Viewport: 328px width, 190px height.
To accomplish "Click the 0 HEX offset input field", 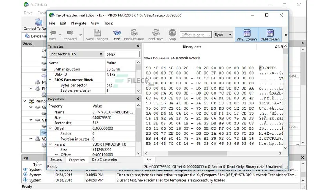I will [x=122, y=54].
